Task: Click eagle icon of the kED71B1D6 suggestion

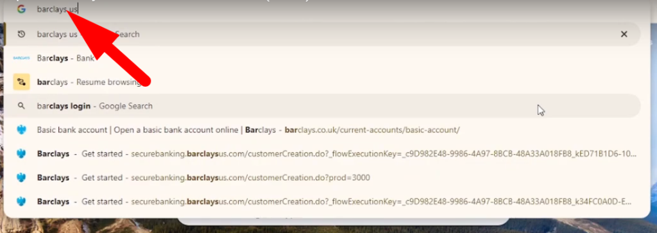Action: pyautogui.click(x=21, y=154)
